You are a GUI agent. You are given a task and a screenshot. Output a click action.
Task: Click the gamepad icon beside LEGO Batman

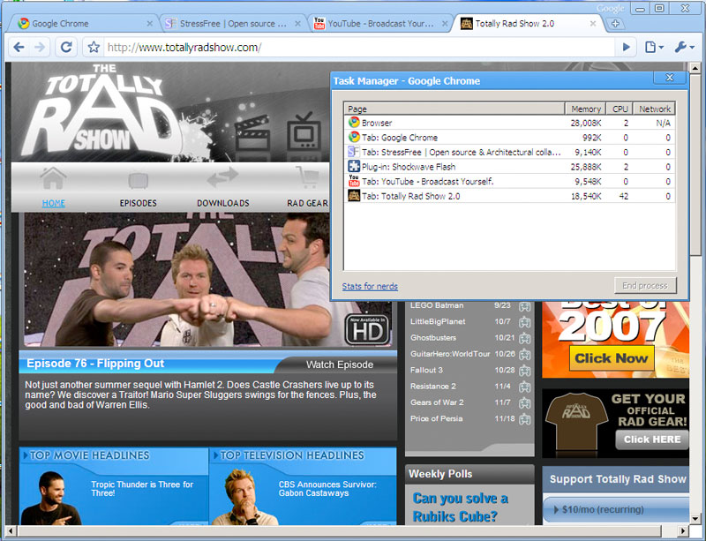pos(524,306)
